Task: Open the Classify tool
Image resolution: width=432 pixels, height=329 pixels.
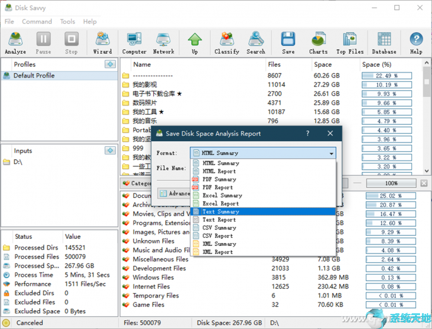Action: click(227, 43)
